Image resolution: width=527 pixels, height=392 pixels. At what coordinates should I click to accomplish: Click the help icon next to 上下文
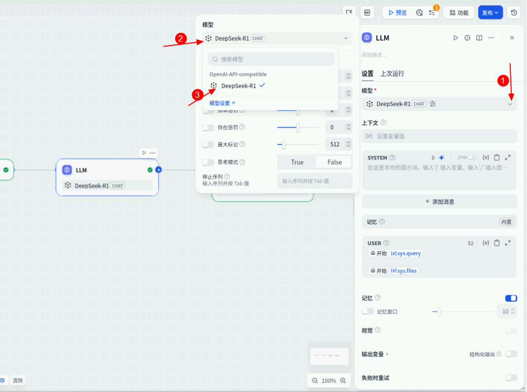[383, 123]
